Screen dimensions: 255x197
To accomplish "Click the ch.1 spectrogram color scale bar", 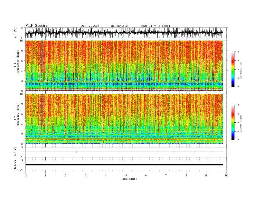I will click(x=233, y=69).
